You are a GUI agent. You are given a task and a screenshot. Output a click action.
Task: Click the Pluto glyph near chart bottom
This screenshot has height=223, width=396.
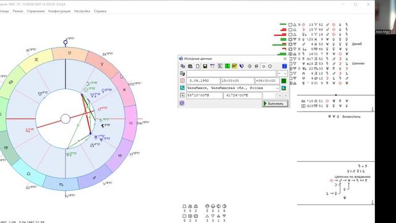(68, 154)
